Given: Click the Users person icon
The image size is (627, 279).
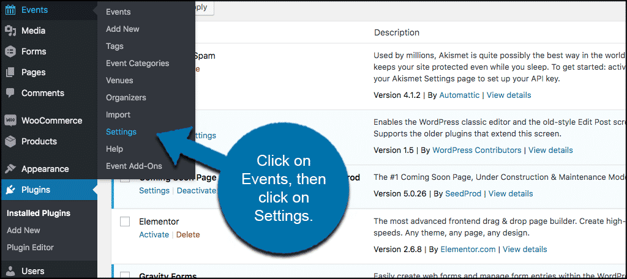Looking at the screenshot, I should (10, 272).
